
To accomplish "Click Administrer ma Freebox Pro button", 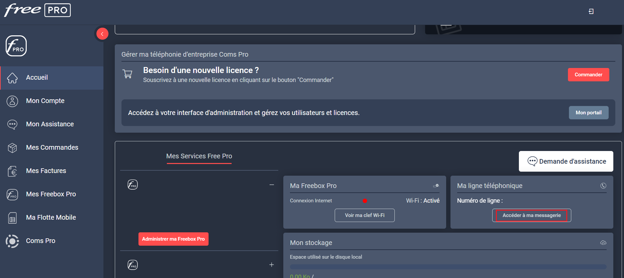I will pyautogui.click(x=174, y=239).
